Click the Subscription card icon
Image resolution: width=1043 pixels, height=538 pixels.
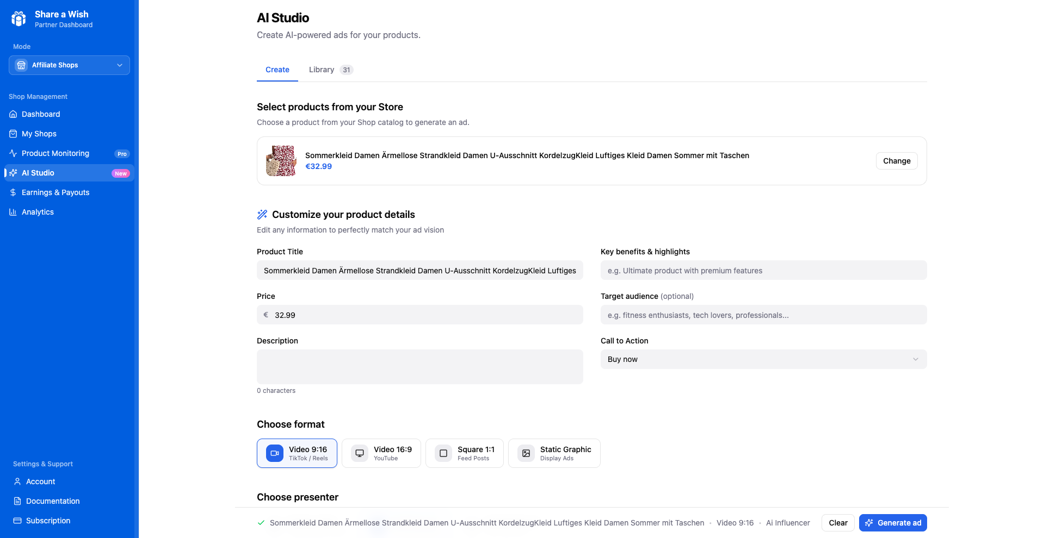(x=17, y=521)
